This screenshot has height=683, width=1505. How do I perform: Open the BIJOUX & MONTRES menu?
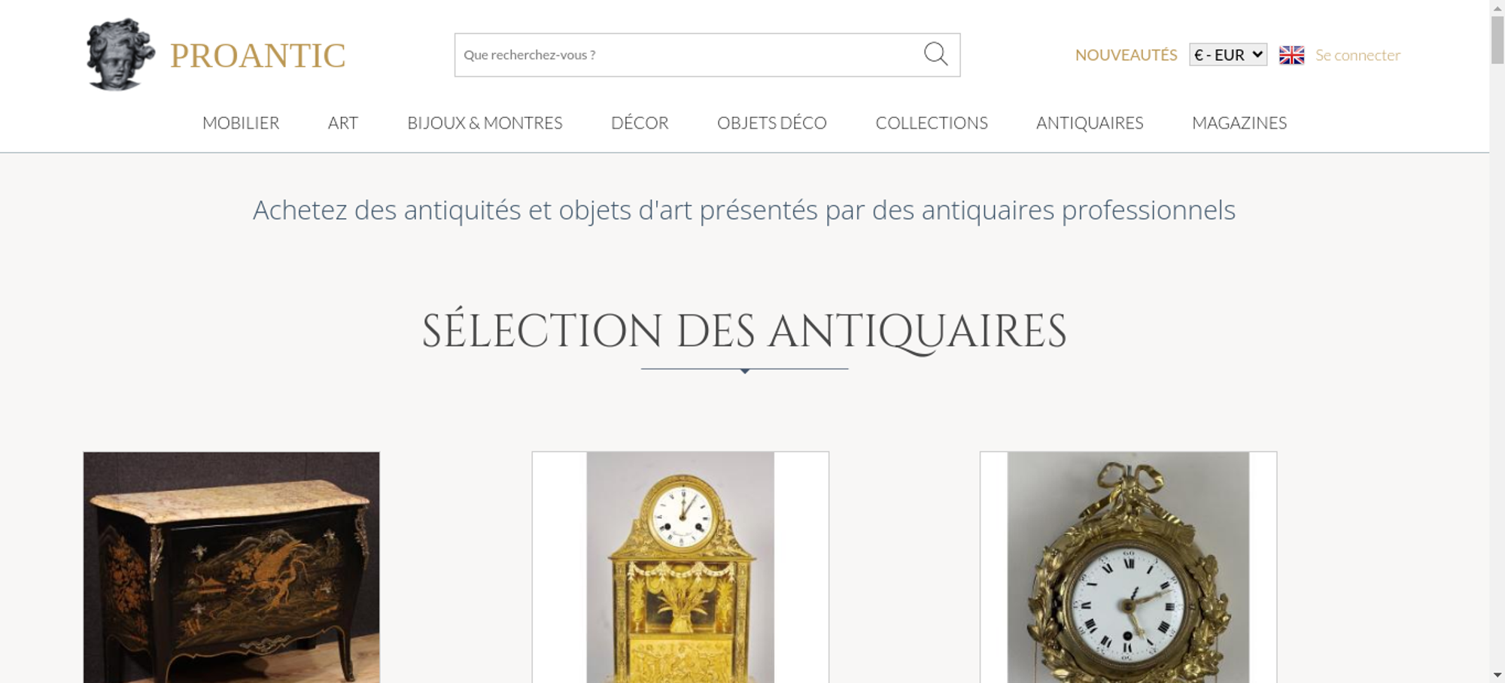click(x=485, y=123)
